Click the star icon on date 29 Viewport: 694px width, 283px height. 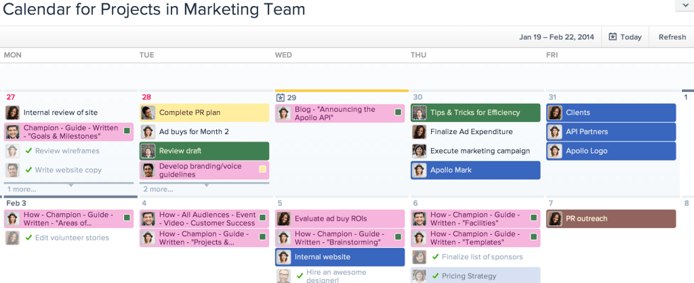(x=281, y=97)
